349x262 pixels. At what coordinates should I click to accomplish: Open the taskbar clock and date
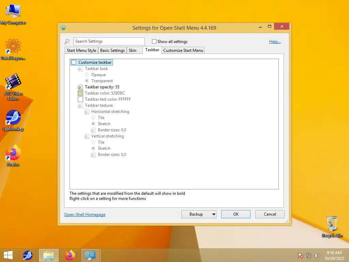pyautogui.click(x=334, y=255)
